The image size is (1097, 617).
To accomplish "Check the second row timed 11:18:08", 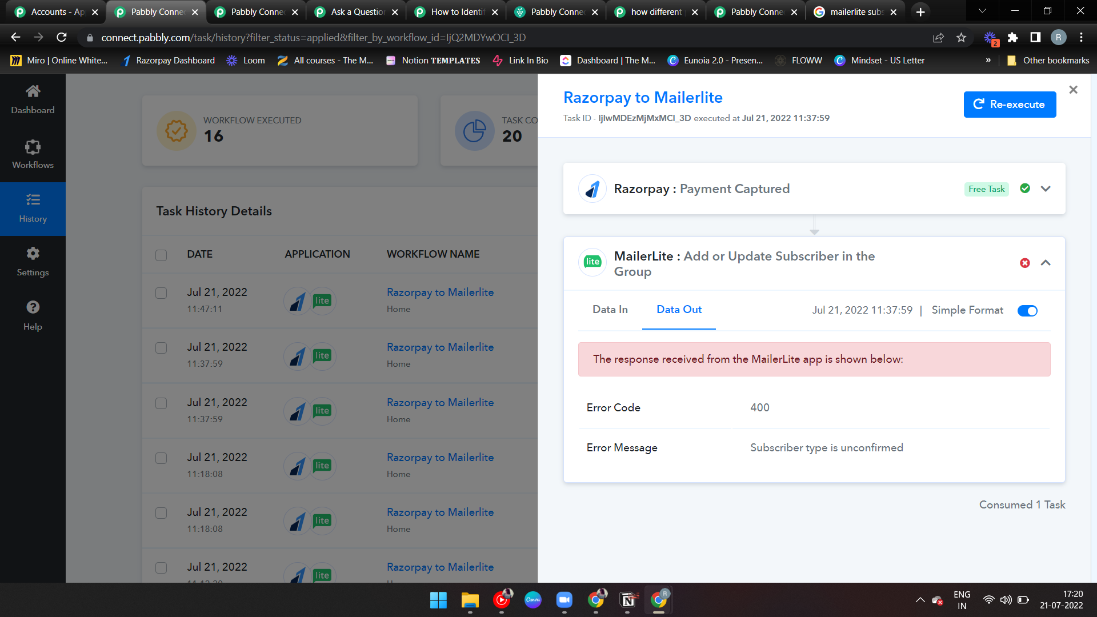I will click(x=161, y=513).
